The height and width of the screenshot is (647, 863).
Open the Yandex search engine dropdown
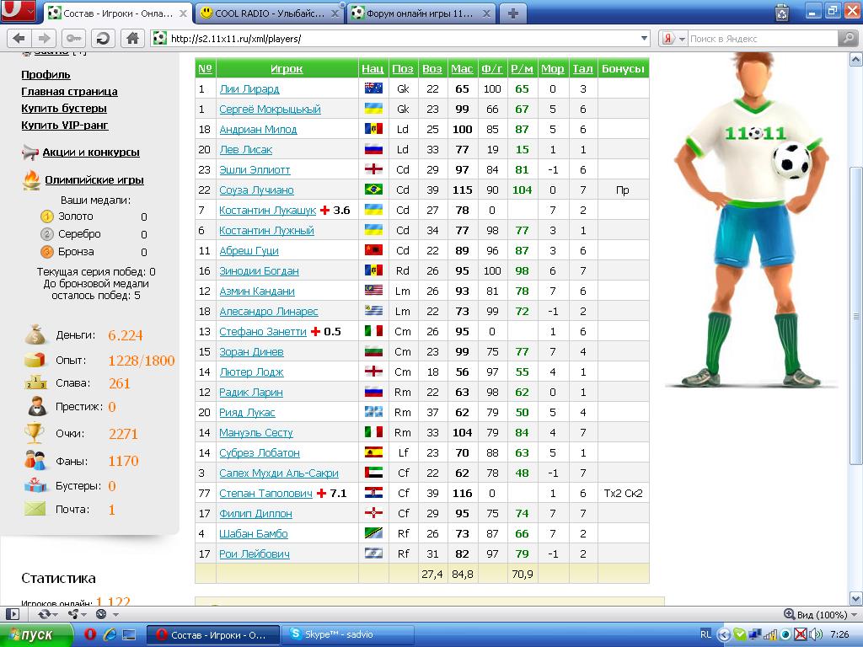coord(670,39)
